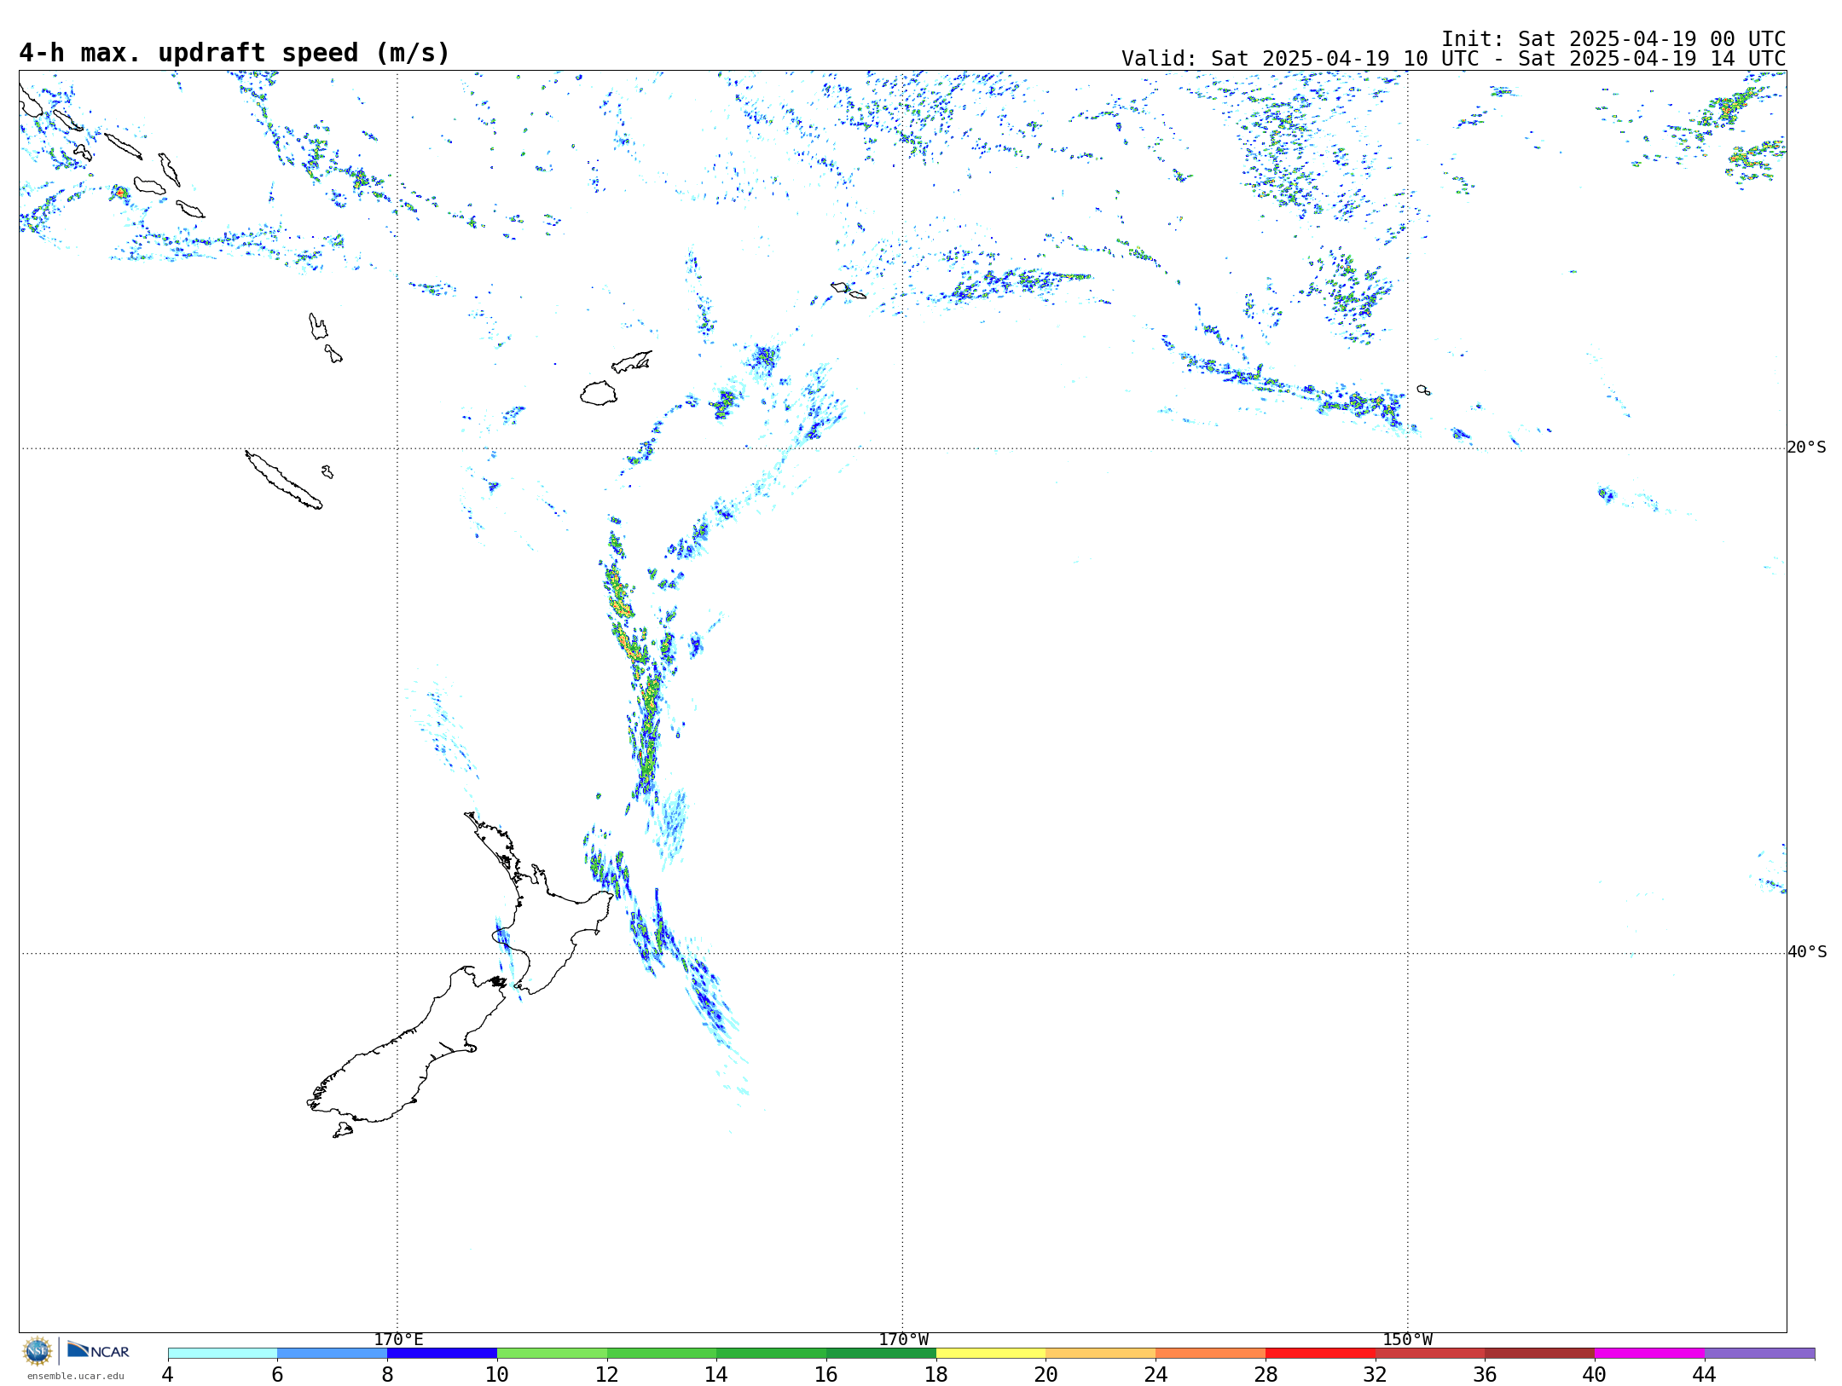Pick the muted red 32–36 colorbar swatch

tap(1430, 1354)
